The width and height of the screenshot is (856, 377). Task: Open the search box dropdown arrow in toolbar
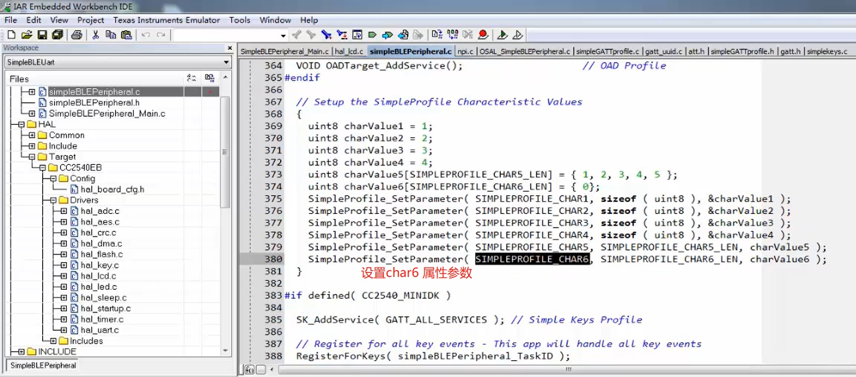tap(283, 35)
